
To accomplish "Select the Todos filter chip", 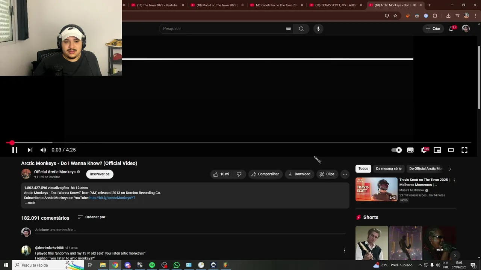I will (363, 169).
